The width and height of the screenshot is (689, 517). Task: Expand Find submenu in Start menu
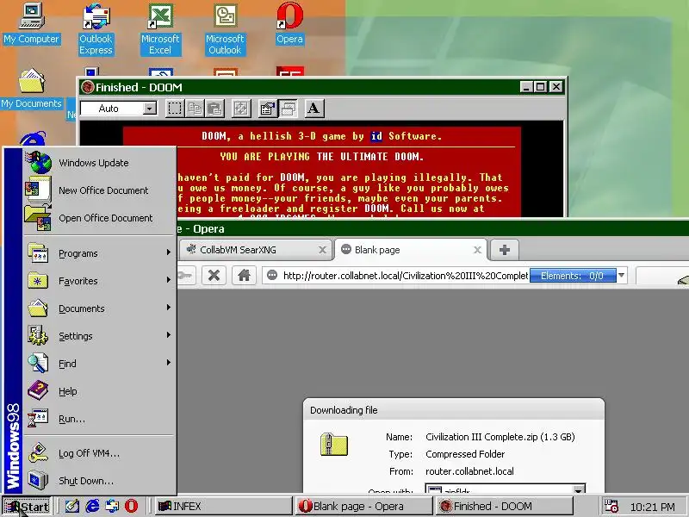click(100, 364)
